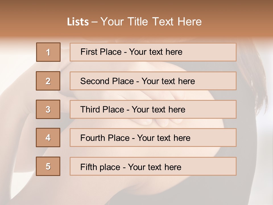Click the First Place text bar
This screenshot has width=273, height=205.
[x=153, y=52]
